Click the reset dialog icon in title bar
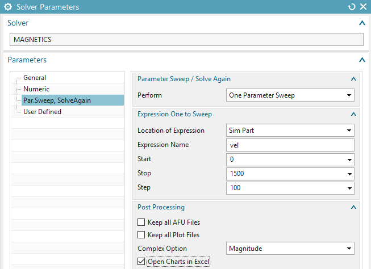 (x=352, y=7)
